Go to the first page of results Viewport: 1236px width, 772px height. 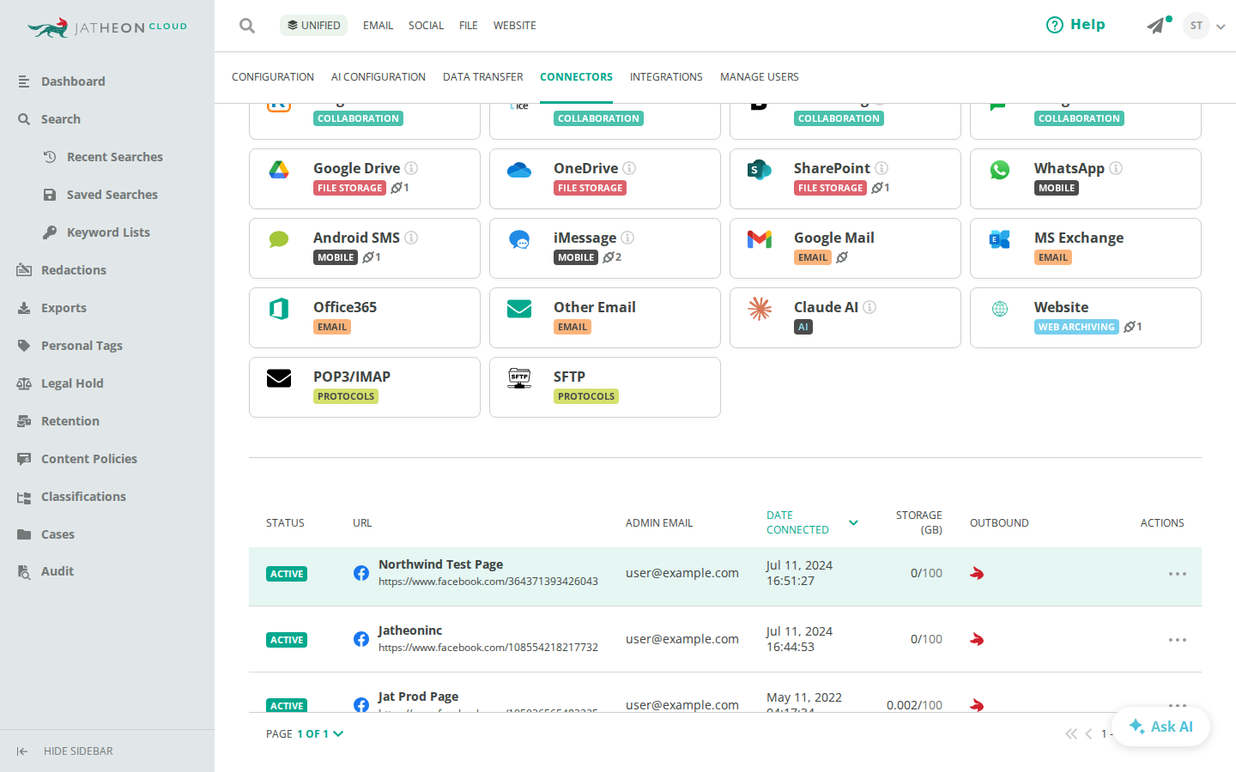[x=1071, y=734]
